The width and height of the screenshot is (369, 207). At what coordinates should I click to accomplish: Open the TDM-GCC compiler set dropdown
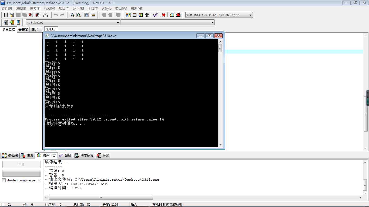click(219, 15)
